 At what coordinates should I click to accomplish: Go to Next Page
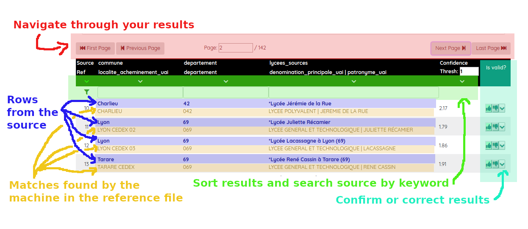(451, 48)
